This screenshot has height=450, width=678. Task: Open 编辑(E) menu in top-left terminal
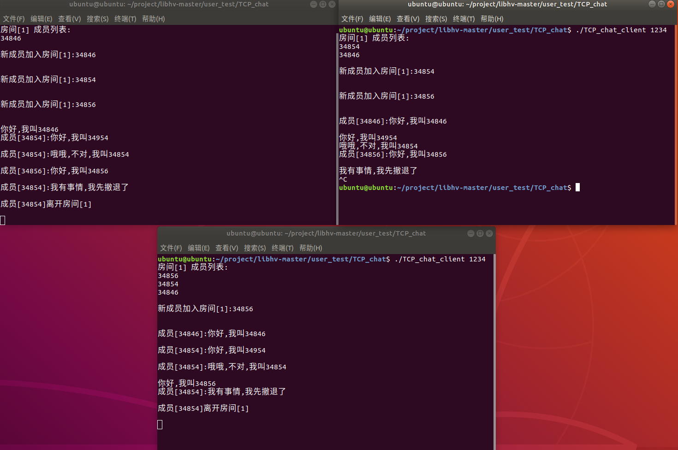[42, 19]
